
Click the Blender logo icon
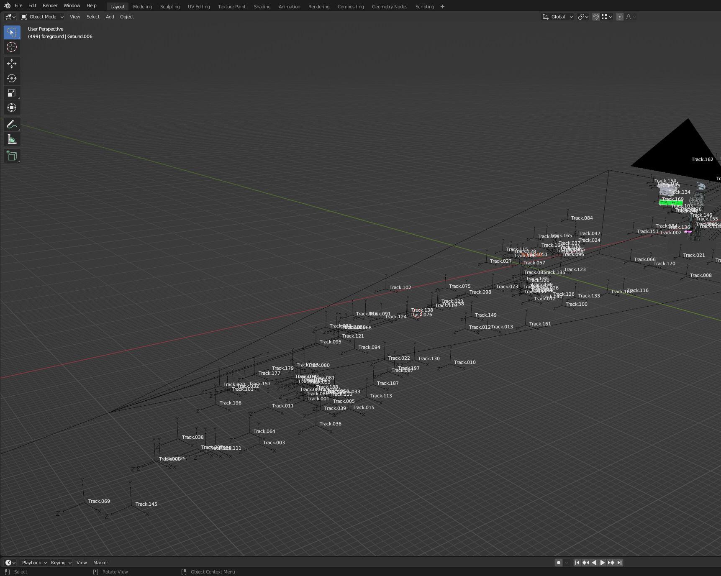point(7,6)
